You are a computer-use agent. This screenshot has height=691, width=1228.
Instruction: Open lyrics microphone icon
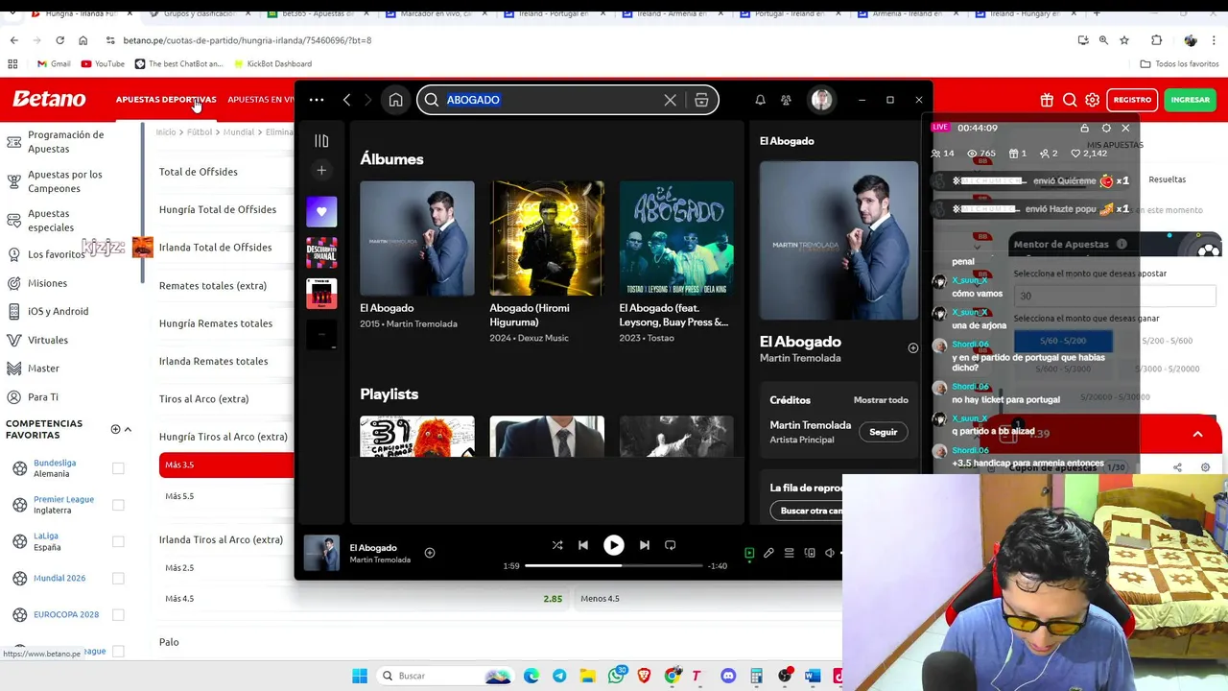point(768,553)
